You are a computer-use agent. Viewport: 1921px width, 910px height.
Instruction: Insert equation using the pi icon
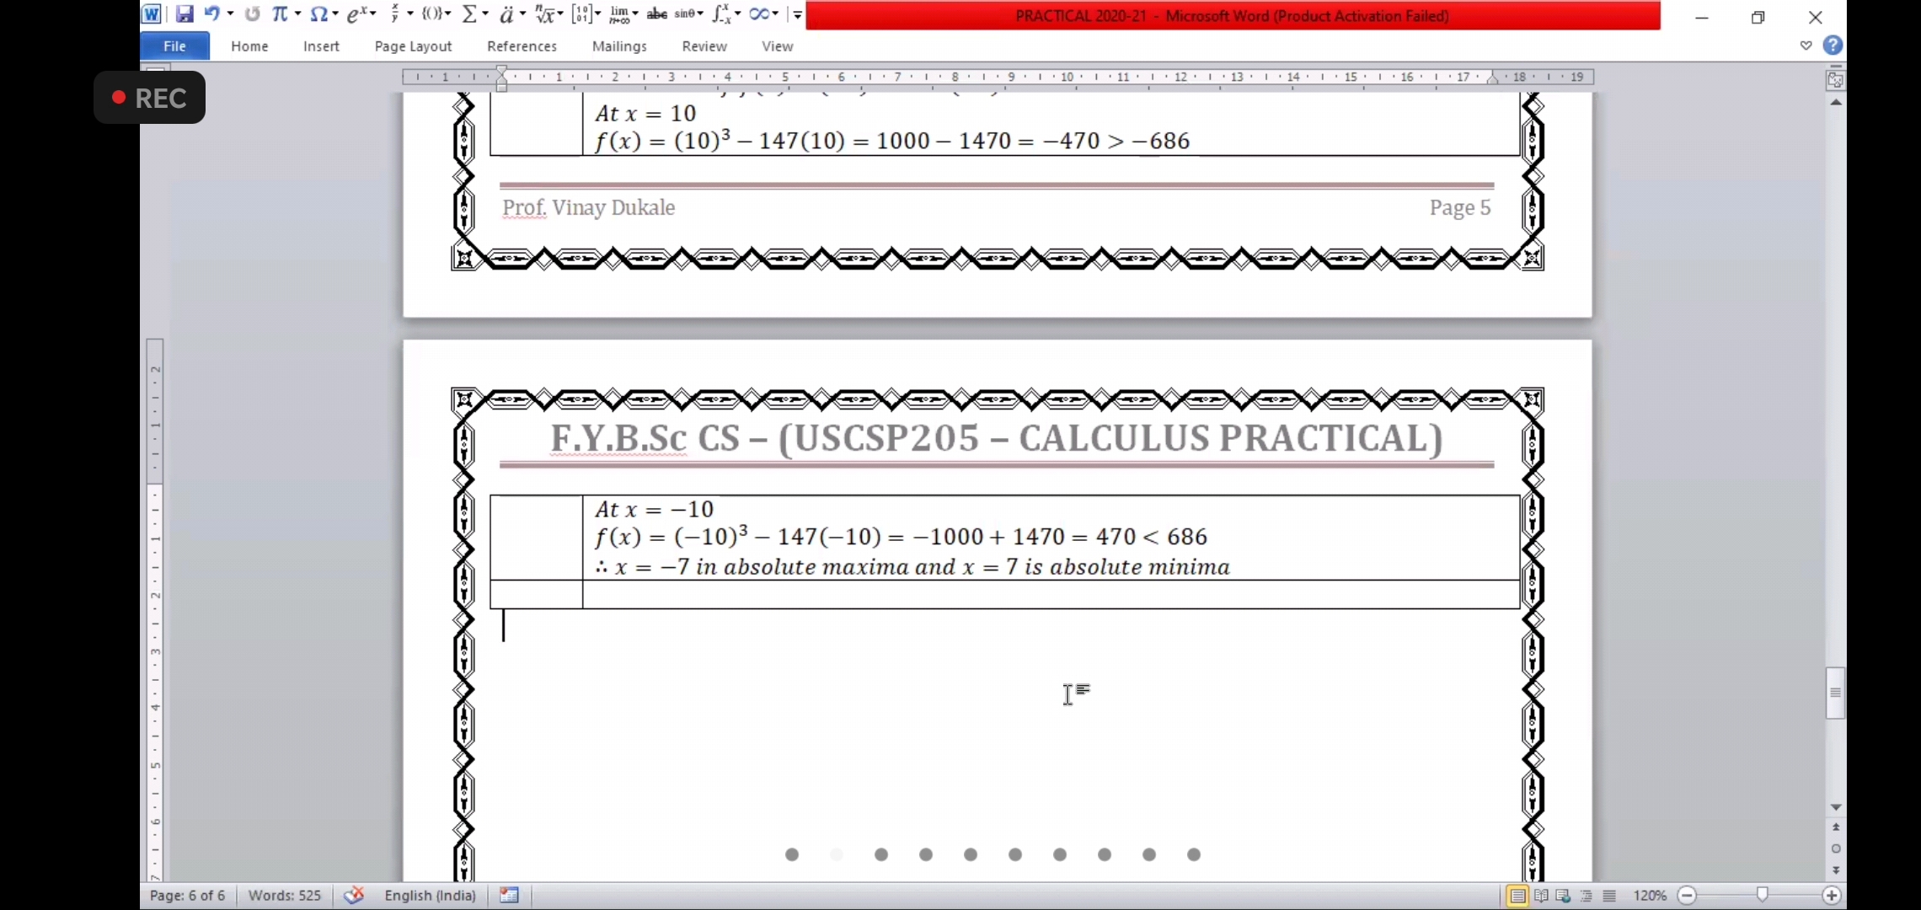(x=280, y=14)
